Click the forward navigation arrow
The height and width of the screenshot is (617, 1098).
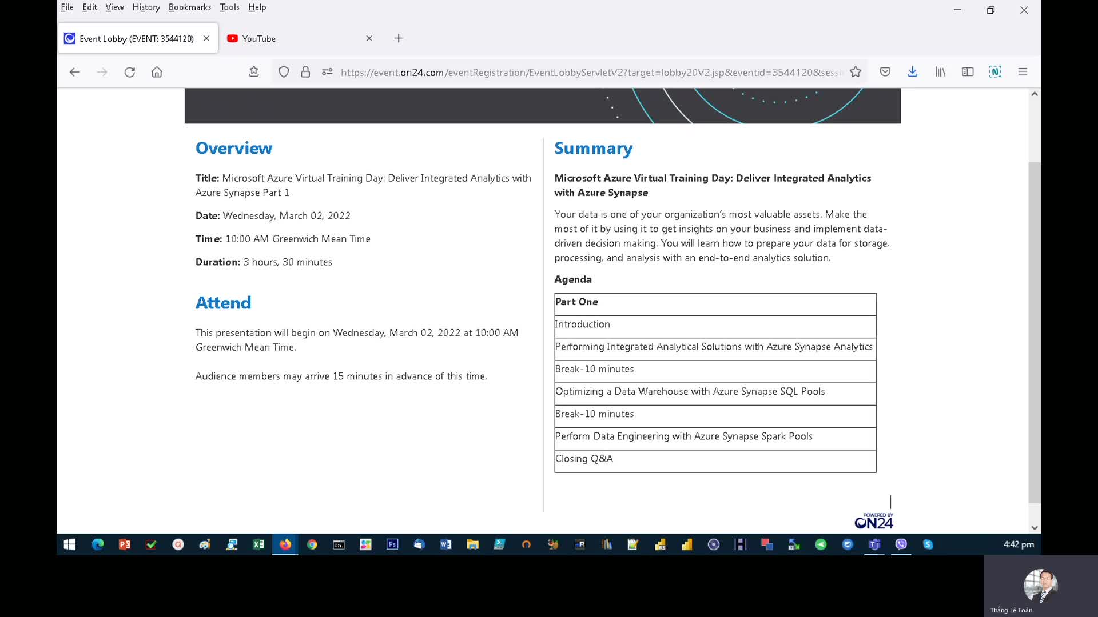point(102,72)
